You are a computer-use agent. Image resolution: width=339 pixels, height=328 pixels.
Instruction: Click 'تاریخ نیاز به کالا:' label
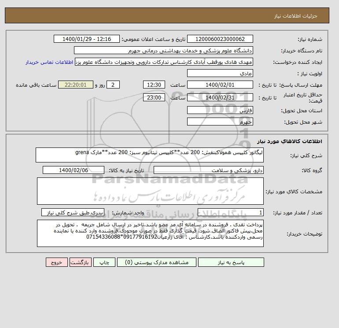pos(126,170)
